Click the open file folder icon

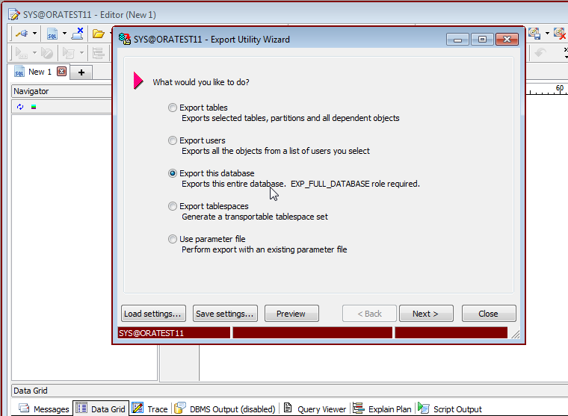98,34
